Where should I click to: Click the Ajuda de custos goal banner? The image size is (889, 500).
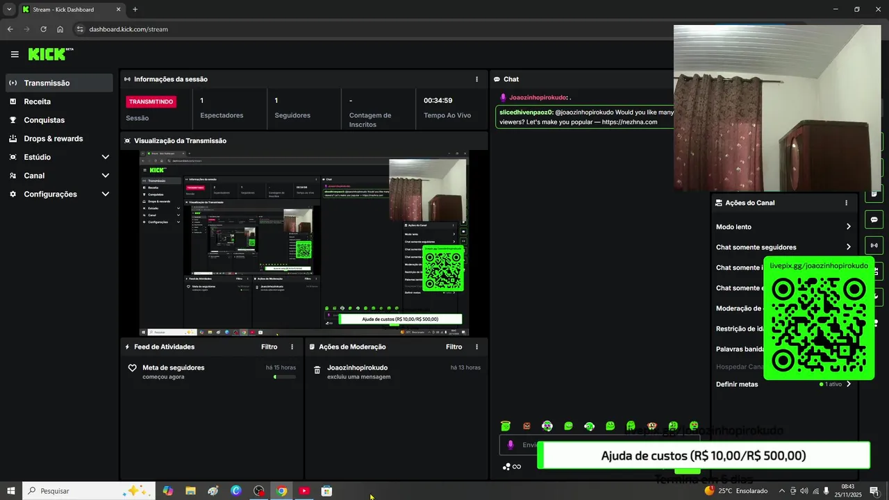(704, 456)
